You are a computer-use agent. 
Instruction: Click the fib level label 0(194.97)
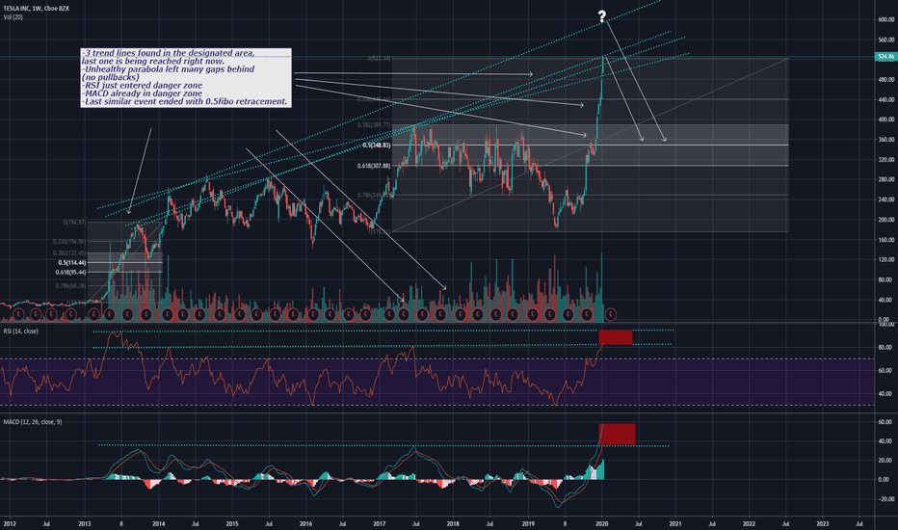point(74,223)
